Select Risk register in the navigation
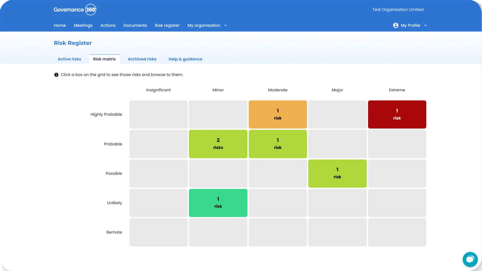Image resolution: width=482 pixels, height=271 pixels. (167, 25)
